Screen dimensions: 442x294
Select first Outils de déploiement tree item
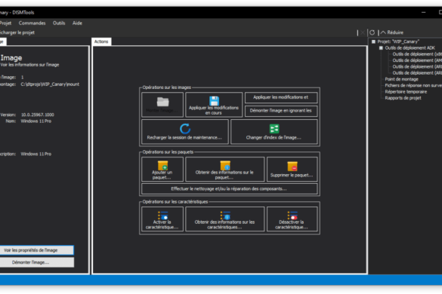(417, 54)
